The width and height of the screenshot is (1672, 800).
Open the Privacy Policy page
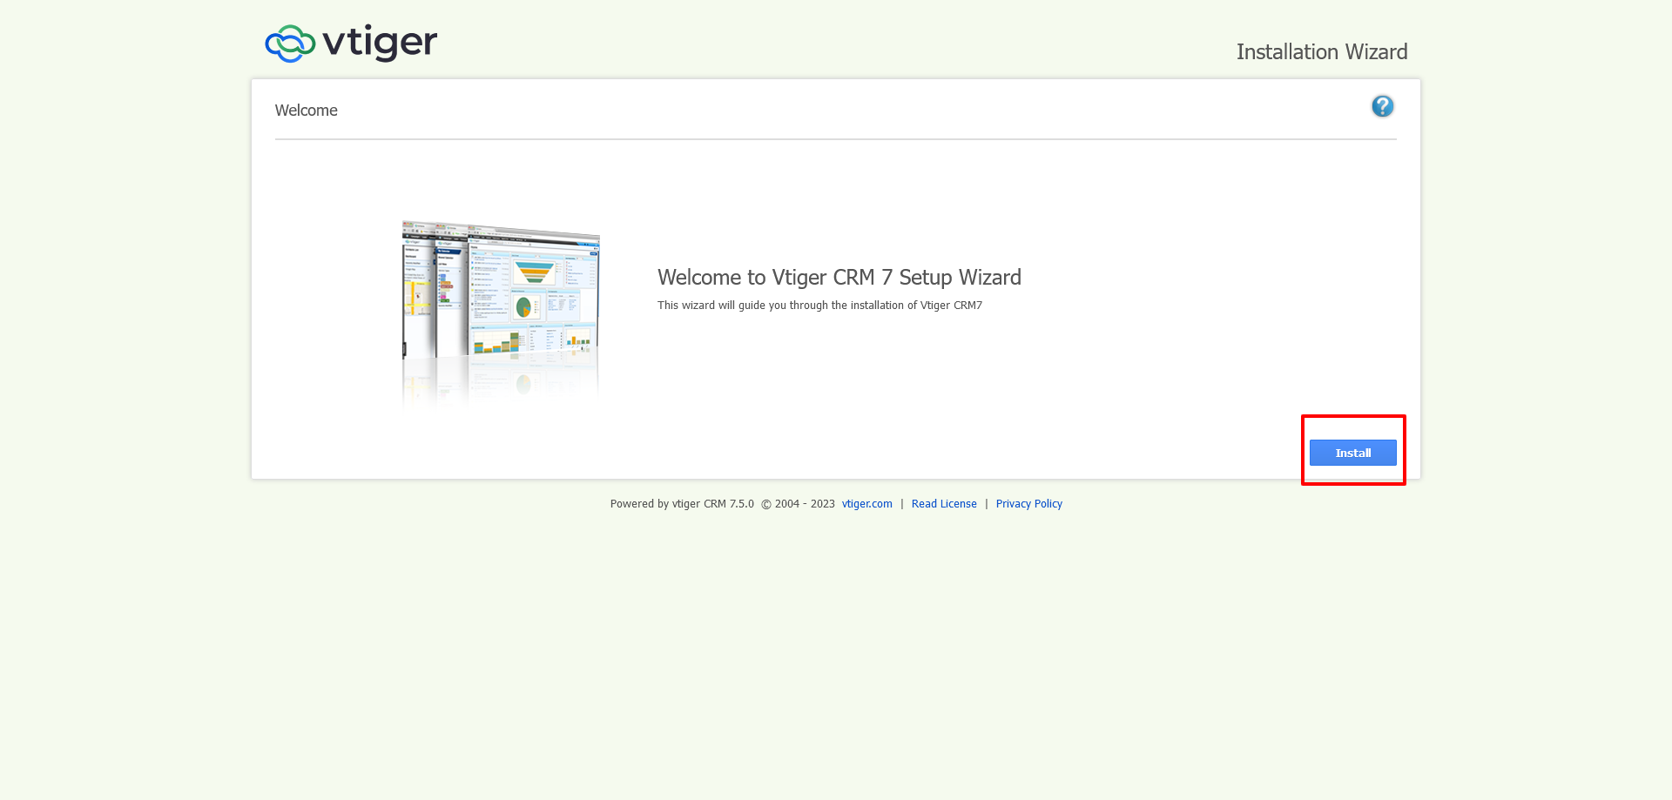(x=1028, y=503)
